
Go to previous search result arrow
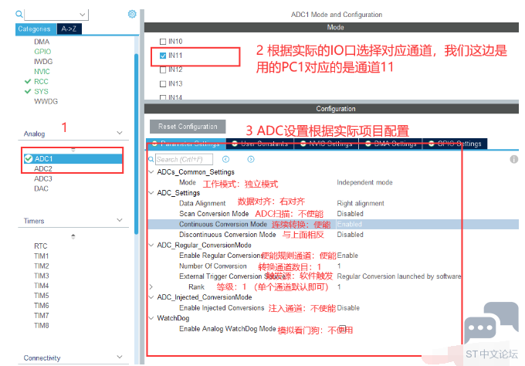[x=226, y=159]
